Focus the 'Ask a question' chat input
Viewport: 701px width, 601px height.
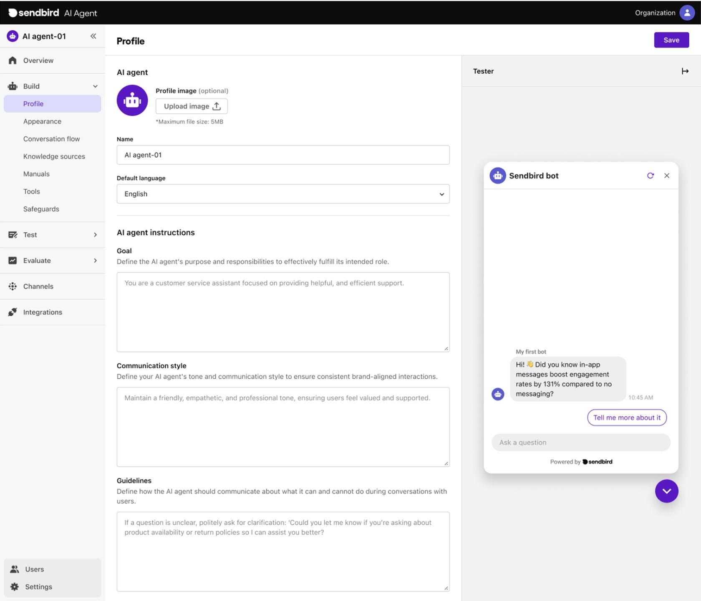coord(580,443)
